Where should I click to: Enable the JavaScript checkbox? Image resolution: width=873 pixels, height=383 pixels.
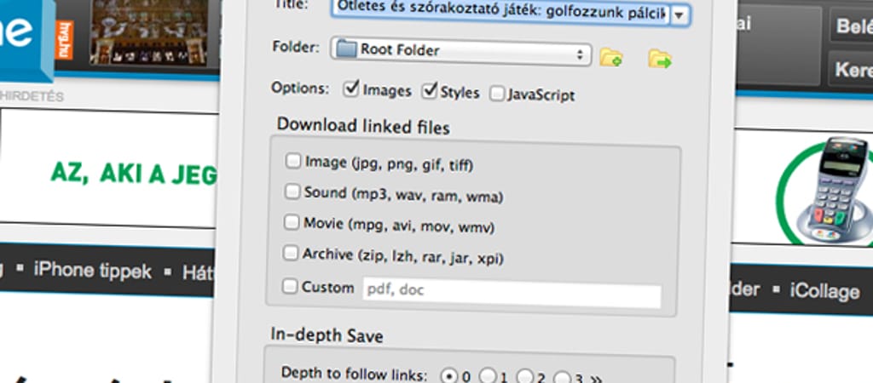(497, 94)
